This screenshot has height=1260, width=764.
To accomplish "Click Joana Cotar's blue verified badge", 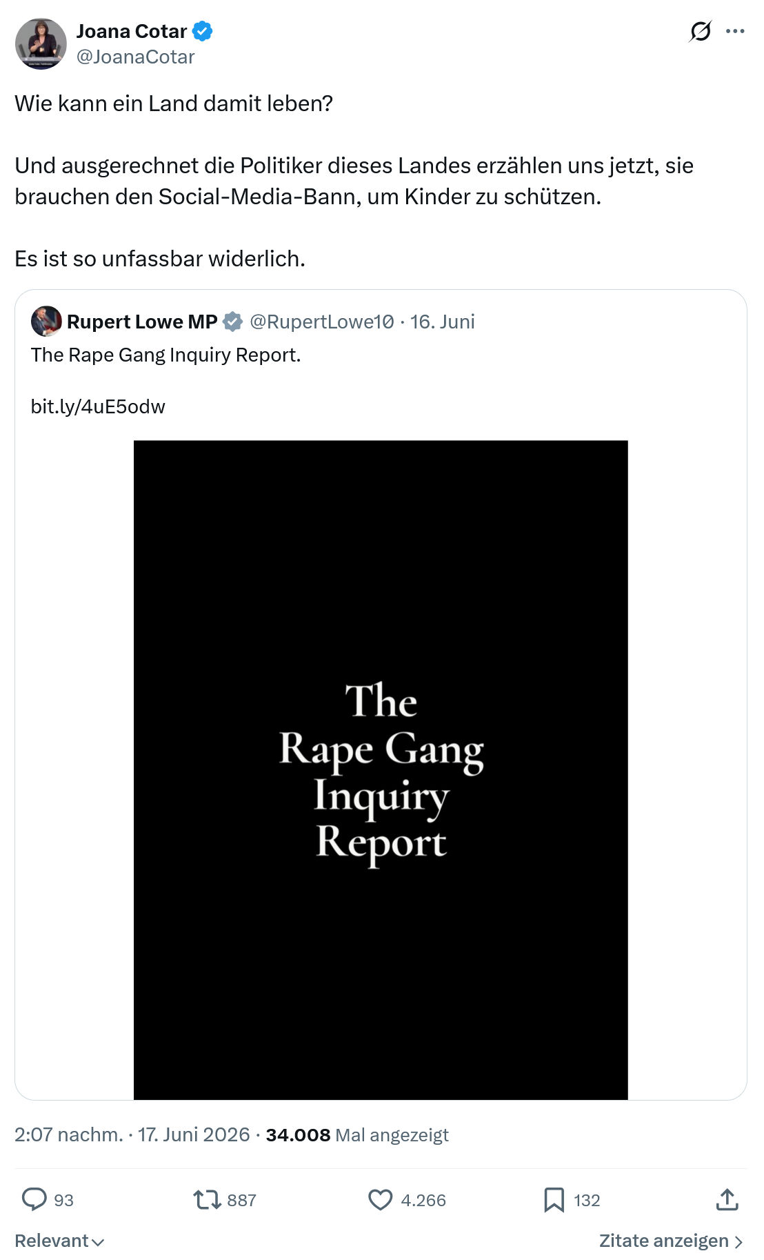I will [x=202, y=31].
